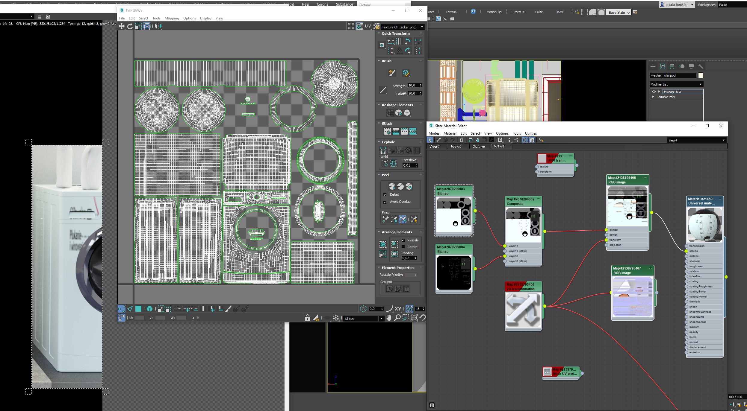Click the Rotate tool in Edit UVWs toolbar
The image size is (747, 411).
point(130,26)
